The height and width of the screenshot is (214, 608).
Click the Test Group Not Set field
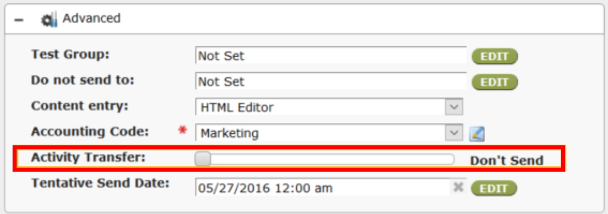click(x=331, y=56)
